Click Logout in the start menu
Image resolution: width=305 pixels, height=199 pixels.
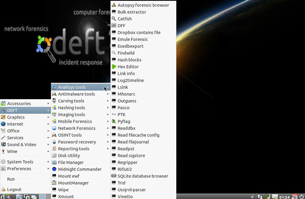pos(14,190)
